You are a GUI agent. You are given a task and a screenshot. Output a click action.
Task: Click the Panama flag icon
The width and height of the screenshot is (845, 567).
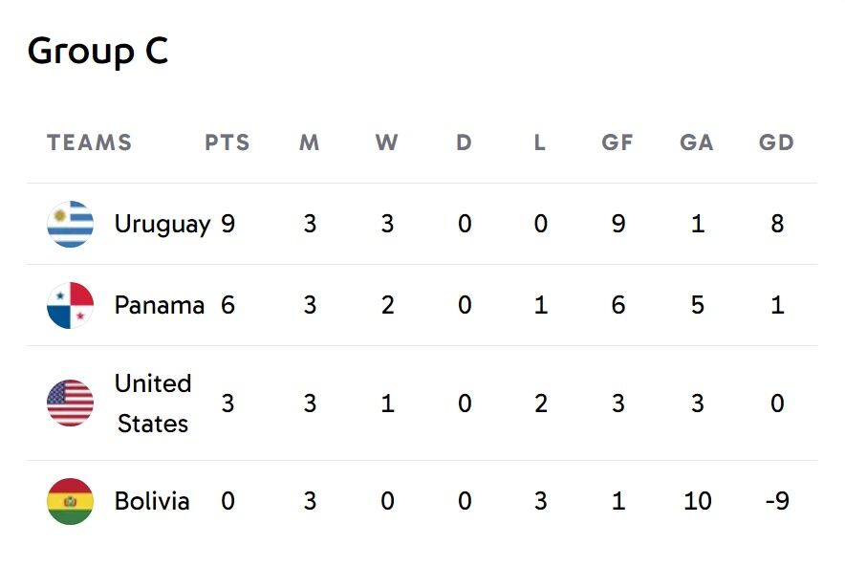[x=70, y=306]
